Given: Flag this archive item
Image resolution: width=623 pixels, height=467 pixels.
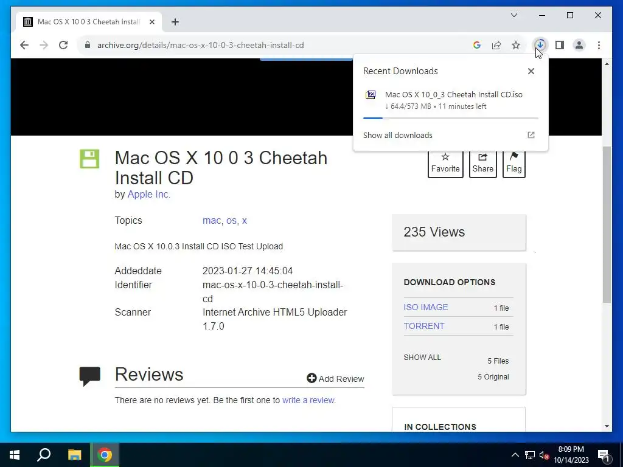Looking at the screenshot, I should (x=513, y=164).
